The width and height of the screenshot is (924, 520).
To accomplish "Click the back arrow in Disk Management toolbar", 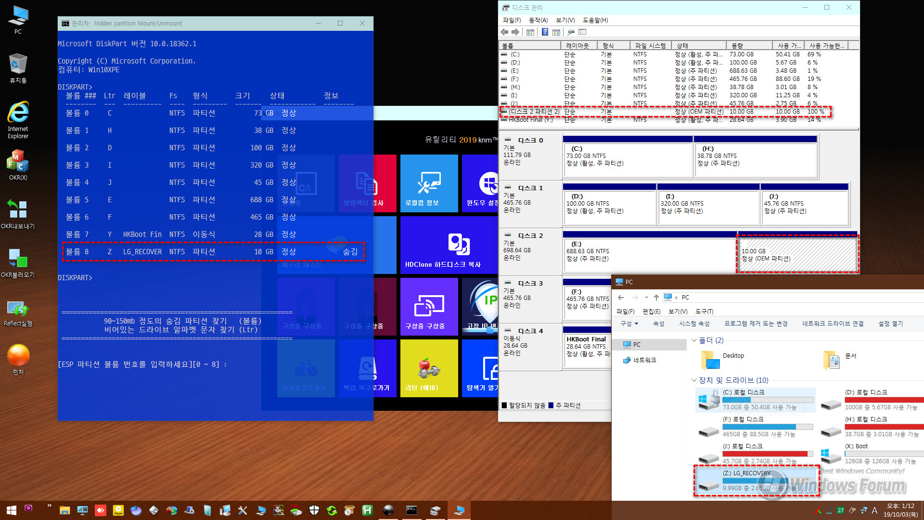I will [x=504, y=32].
